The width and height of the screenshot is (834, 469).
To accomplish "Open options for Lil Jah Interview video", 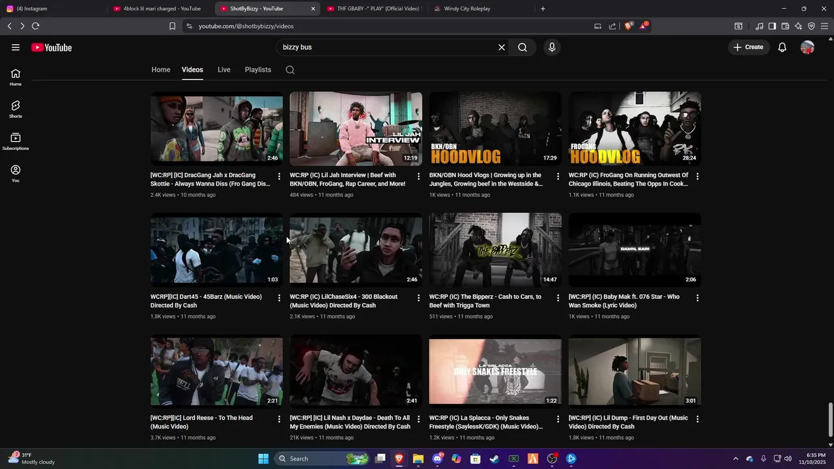I will point(418,177).
